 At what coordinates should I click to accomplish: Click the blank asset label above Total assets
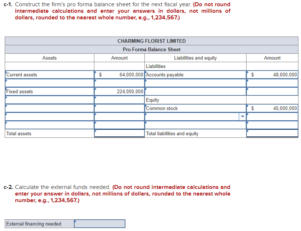(49, 125)
